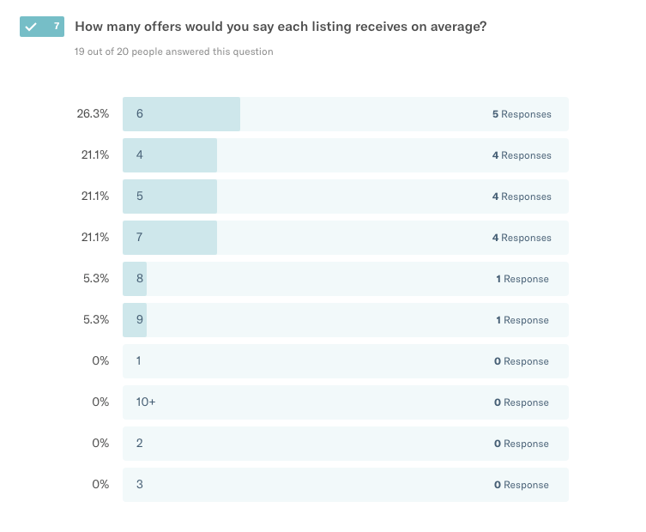Click the question title about offers per listing
The image size is (646, 532).
(281, 27)
